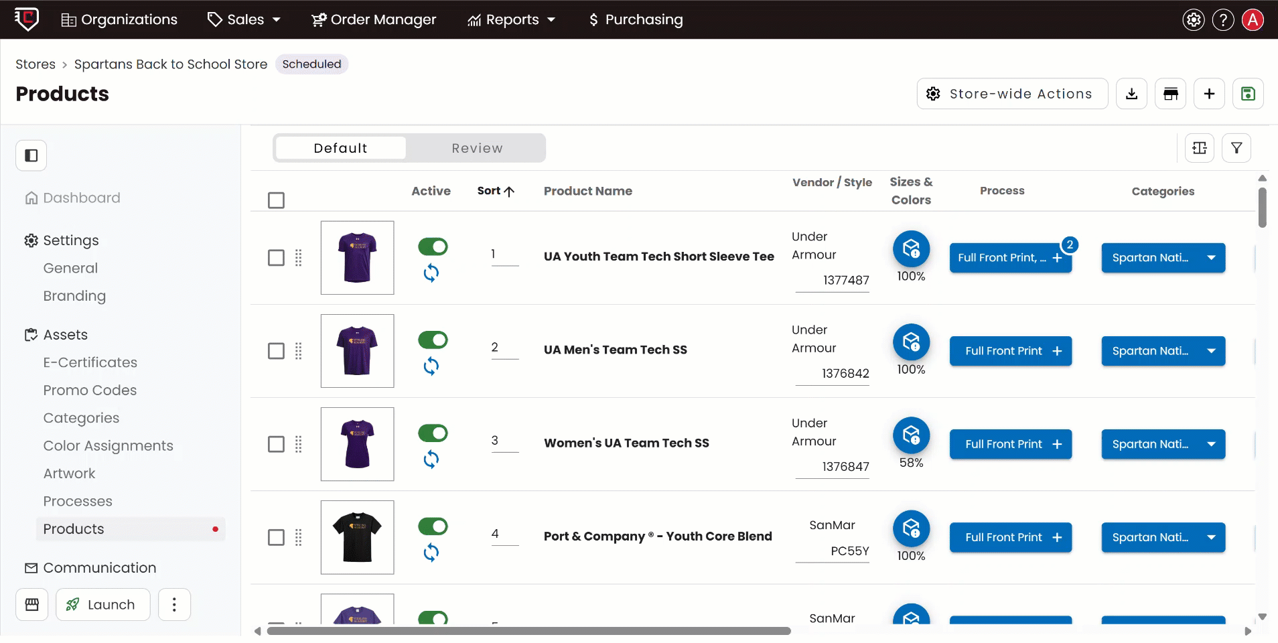The image size is (1278, 643).
Task: Open Sizes & Colors for Women's UA Team Tech SS
Action: [911, 435]
